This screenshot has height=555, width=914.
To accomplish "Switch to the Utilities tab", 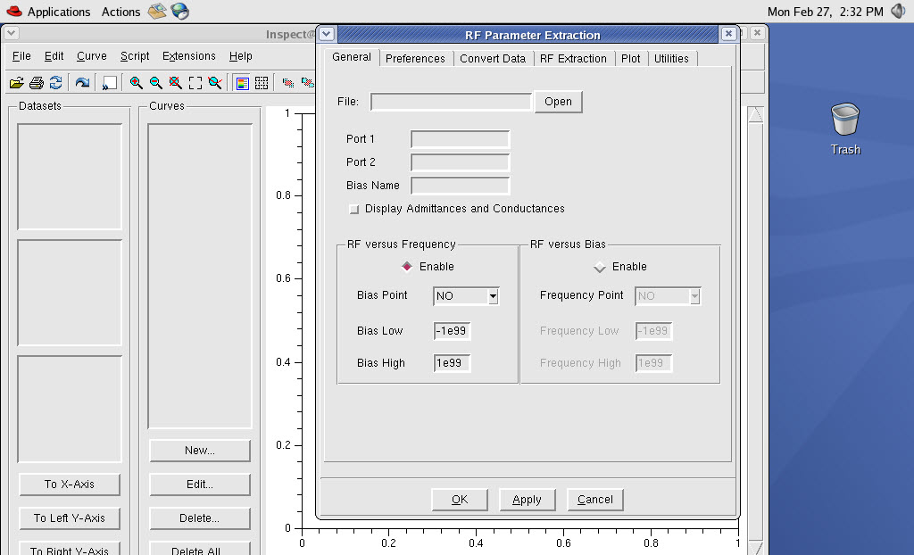I will click(x=671, y=58).
